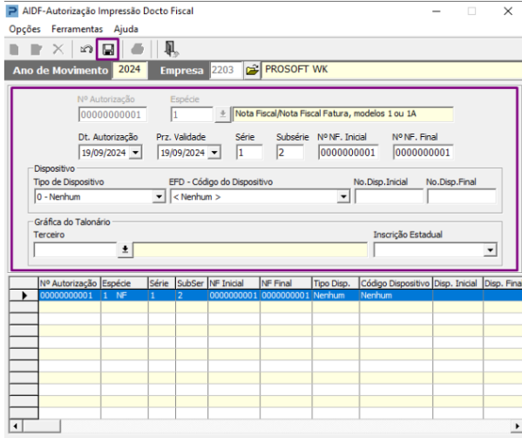The width and height of the screenshot is (522, 438).
Task: Click the undo arrow toolbar icon
Action: pos(86,50)
